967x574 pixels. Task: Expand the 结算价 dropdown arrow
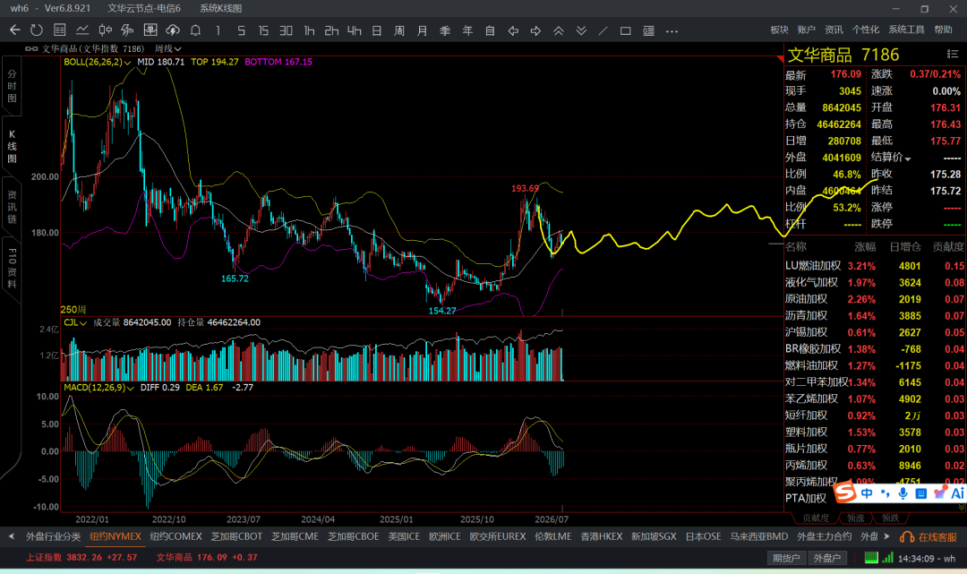908,159
